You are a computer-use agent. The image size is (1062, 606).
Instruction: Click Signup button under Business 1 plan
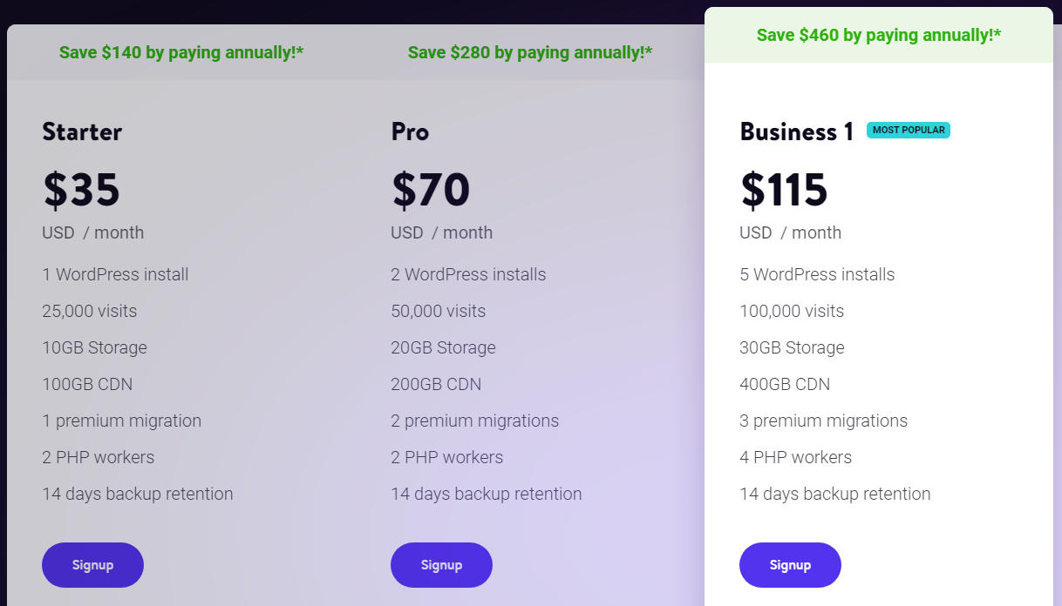coord(790,565)
